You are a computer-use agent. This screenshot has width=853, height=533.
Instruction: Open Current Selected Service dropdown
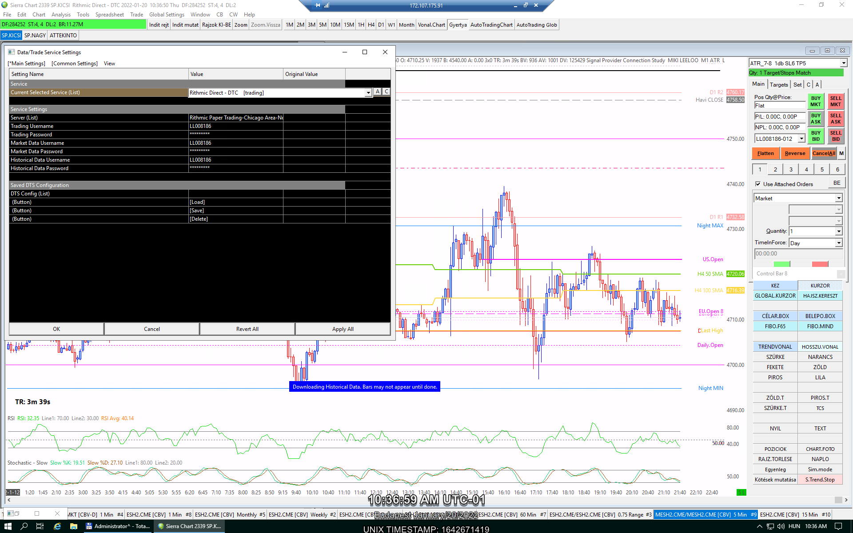coord(368,93)
